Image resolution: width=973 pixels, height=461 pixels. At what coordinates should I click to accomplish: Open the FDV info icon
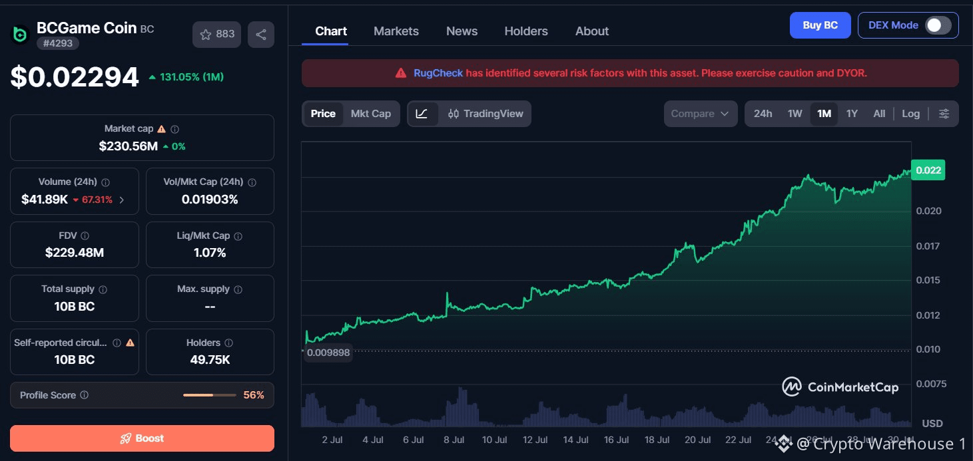[x=85, y=235]
